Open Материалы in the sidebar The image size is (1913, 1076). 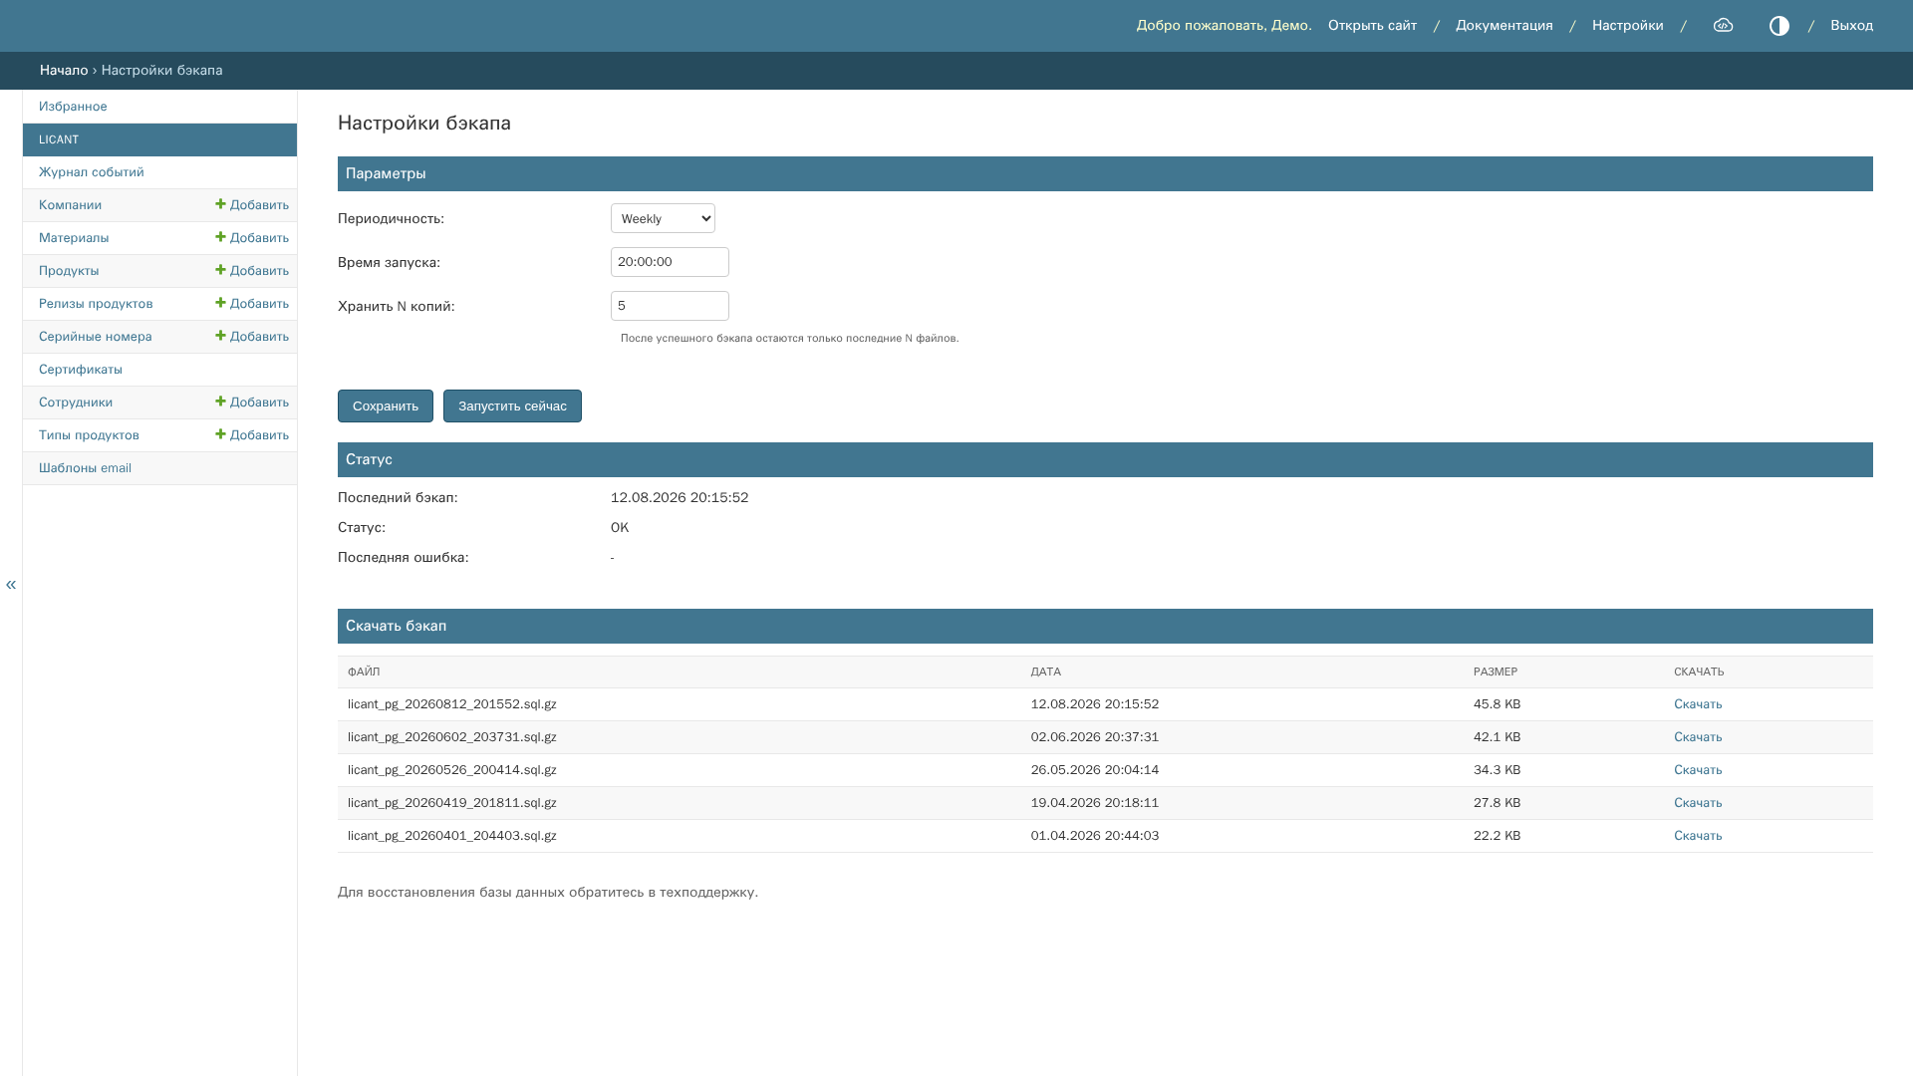(x=74, y=238)
